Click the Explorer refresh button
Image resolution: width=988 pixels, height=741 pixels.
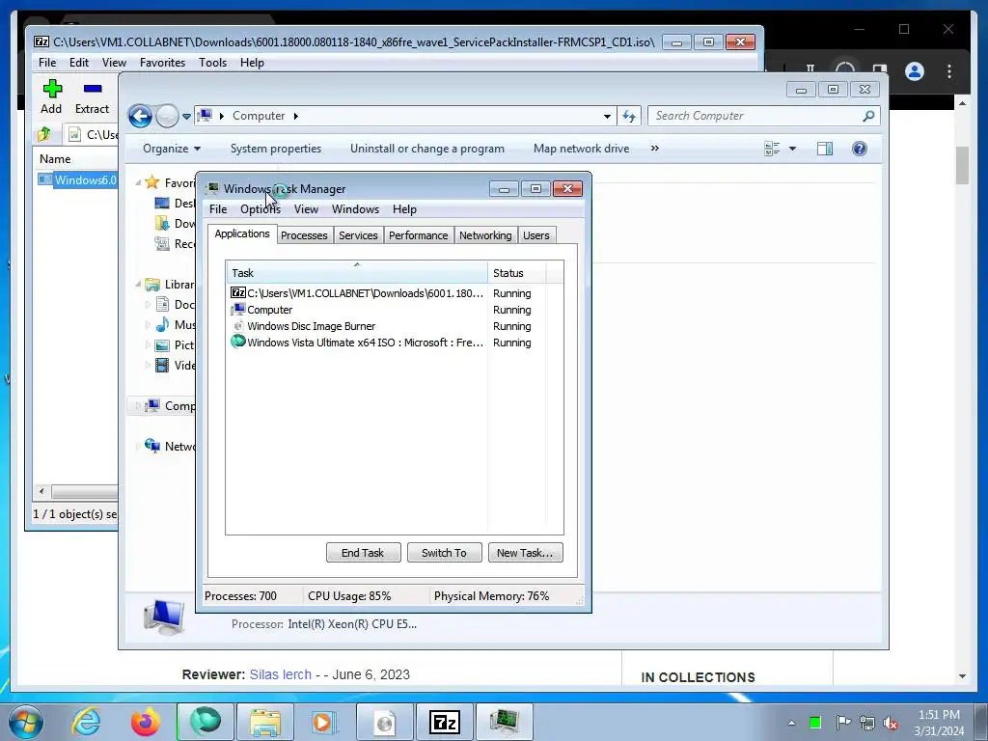[629, 116]
